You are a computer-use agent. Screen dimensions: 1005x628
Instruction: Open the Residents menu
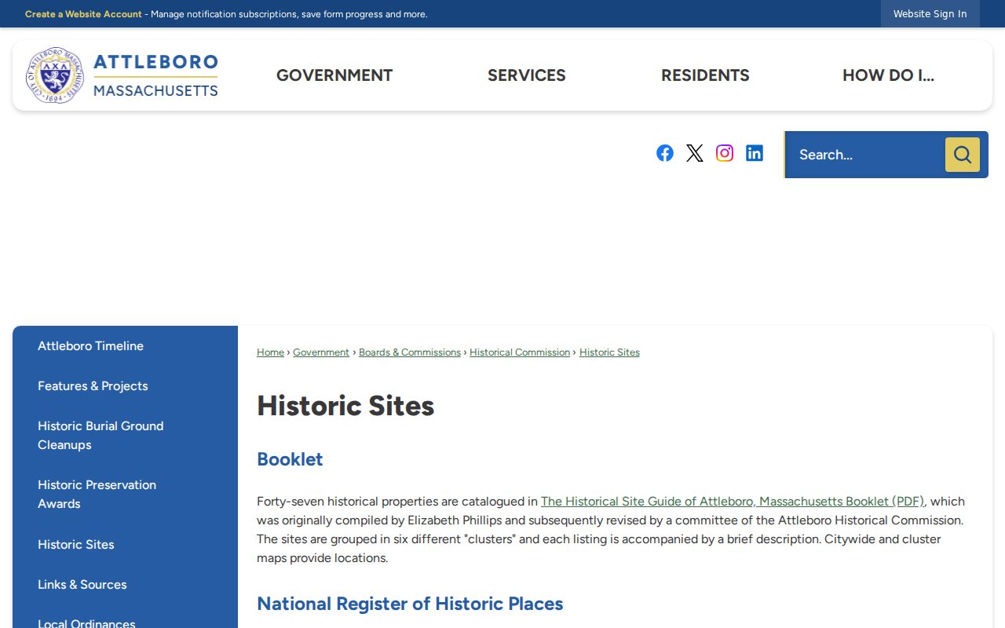[705, 75]
